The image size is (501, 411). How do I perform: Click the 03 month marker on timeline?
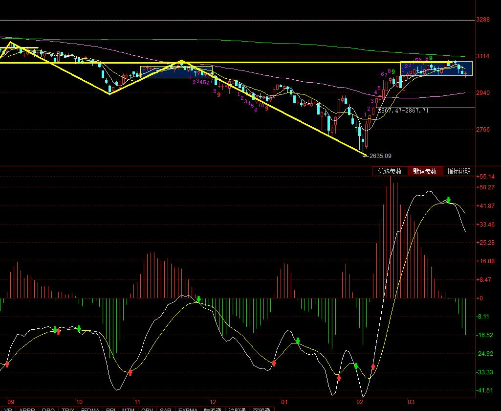click(411, 401)
